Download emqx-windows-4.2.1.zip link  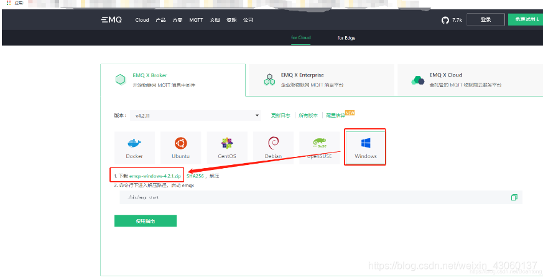tap(155, 176)
